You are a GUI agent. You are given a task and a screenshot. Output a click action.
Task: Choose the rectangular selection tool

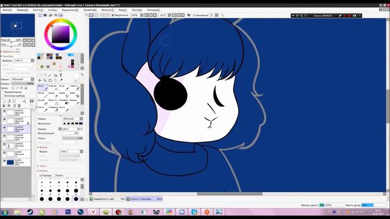pos(40,75)
